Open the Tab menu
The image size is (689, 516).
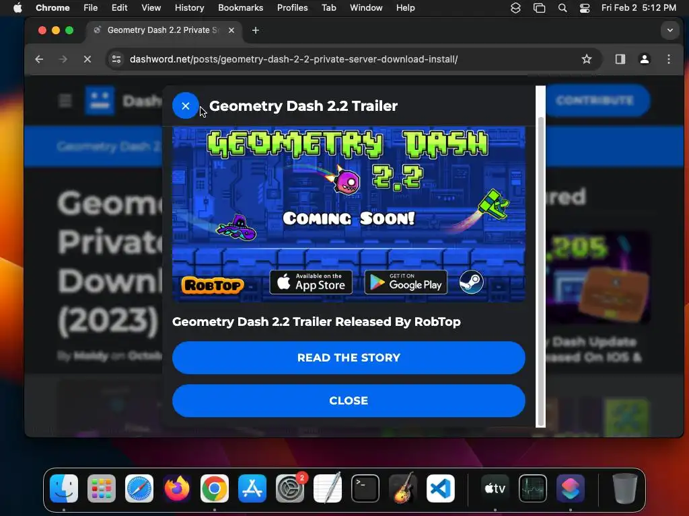[x=328, y=8]
